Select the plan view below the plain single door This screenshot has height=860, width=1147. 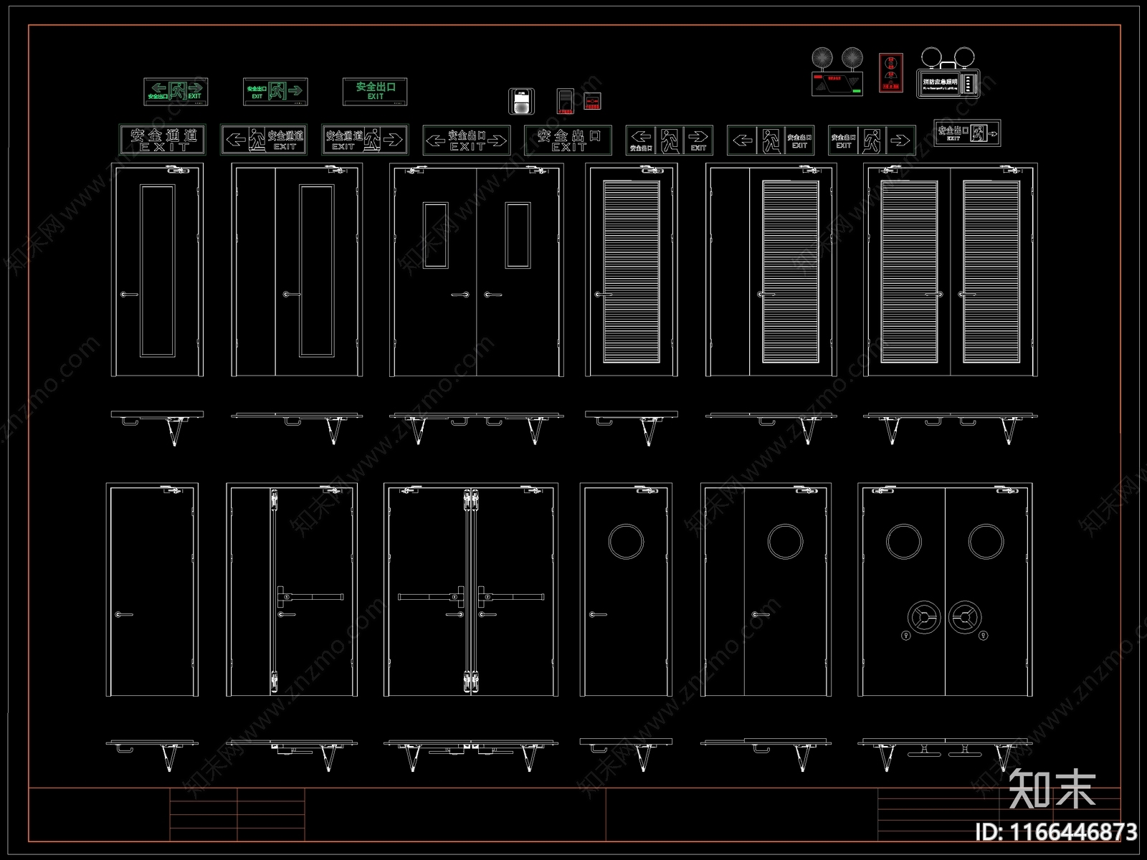[x=153, y=755]
